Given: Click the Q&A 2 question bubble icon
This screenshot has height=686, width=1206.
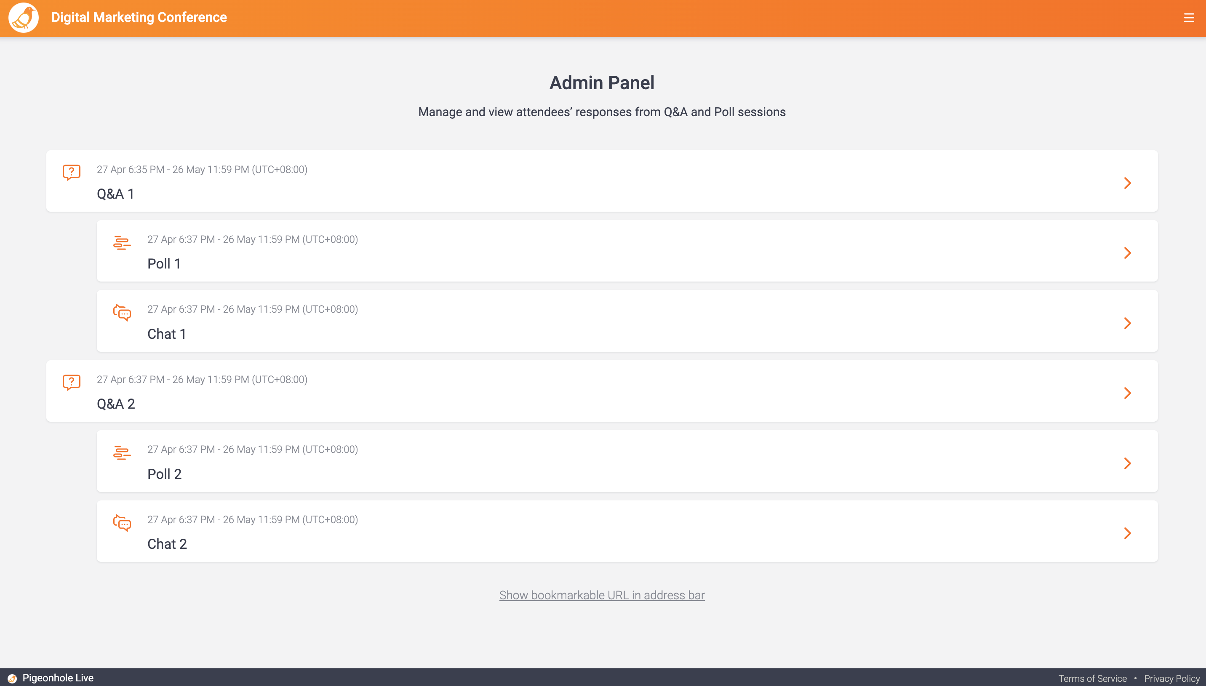Looking at the screenshot, I should click(x=72, y=382).
